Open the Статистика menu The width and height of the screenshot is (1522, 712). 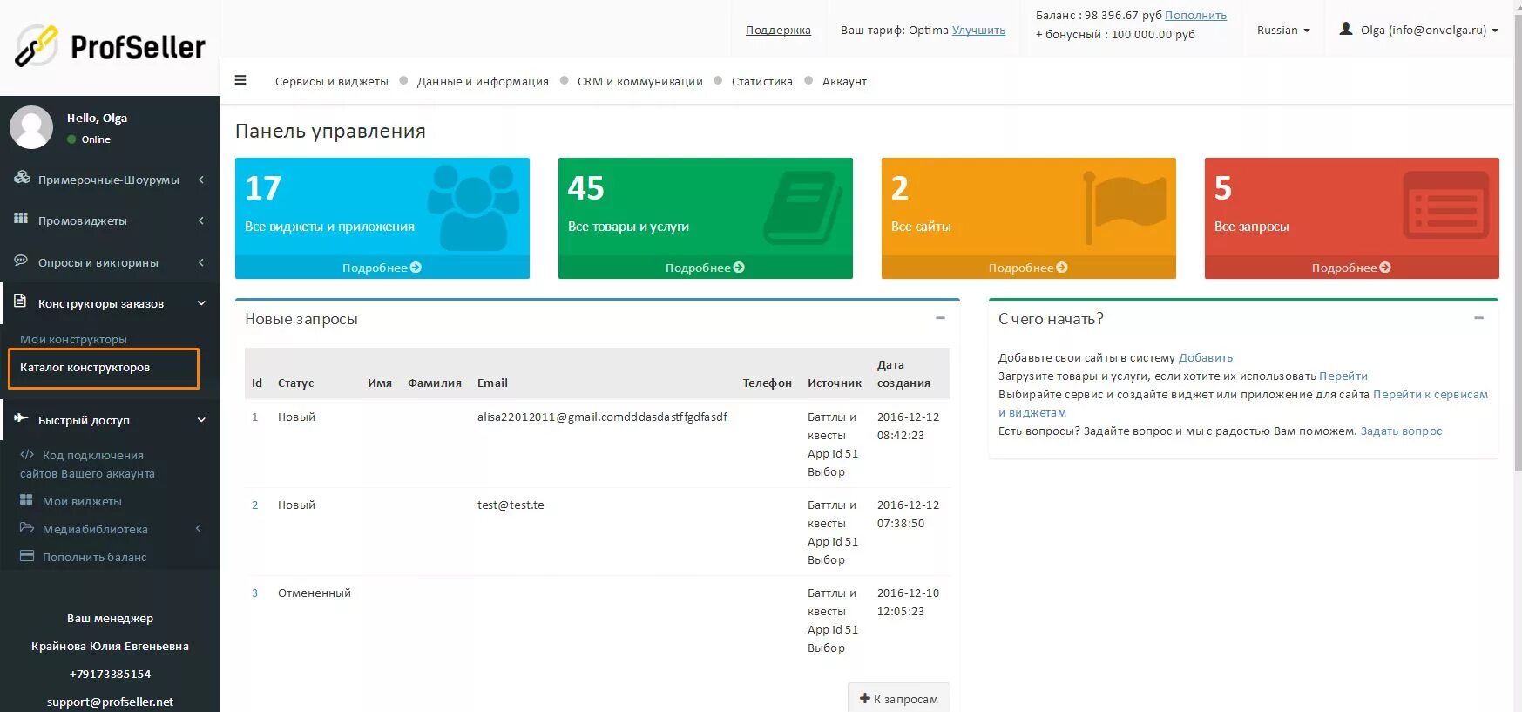762,81
